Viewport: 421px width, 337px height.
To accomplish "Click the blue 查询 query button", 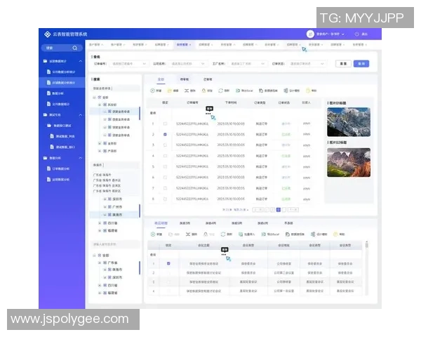I will click(361, 64).
